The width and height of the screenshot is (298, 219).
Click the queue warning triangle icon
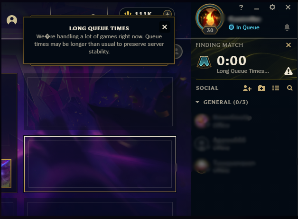(x=289, y=71)
